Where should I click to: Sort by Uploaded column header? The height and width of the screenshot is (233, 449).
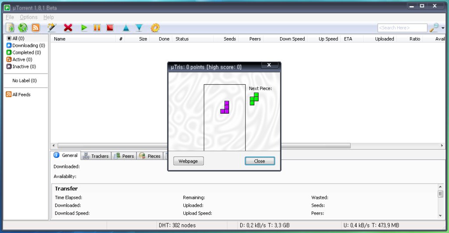[380, 39]
